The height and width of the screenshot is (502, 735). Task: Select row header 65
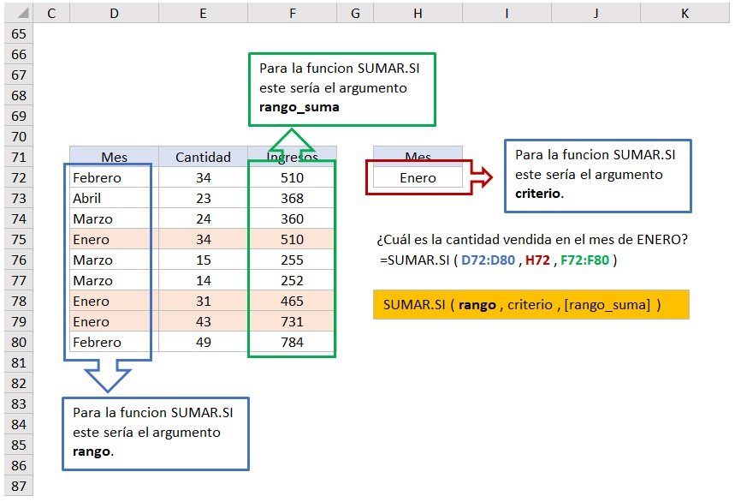tap(18, 34)
